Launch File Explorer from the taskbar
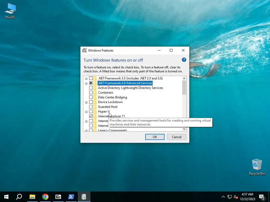The image size is (270, 202). (x=32, y=197)
